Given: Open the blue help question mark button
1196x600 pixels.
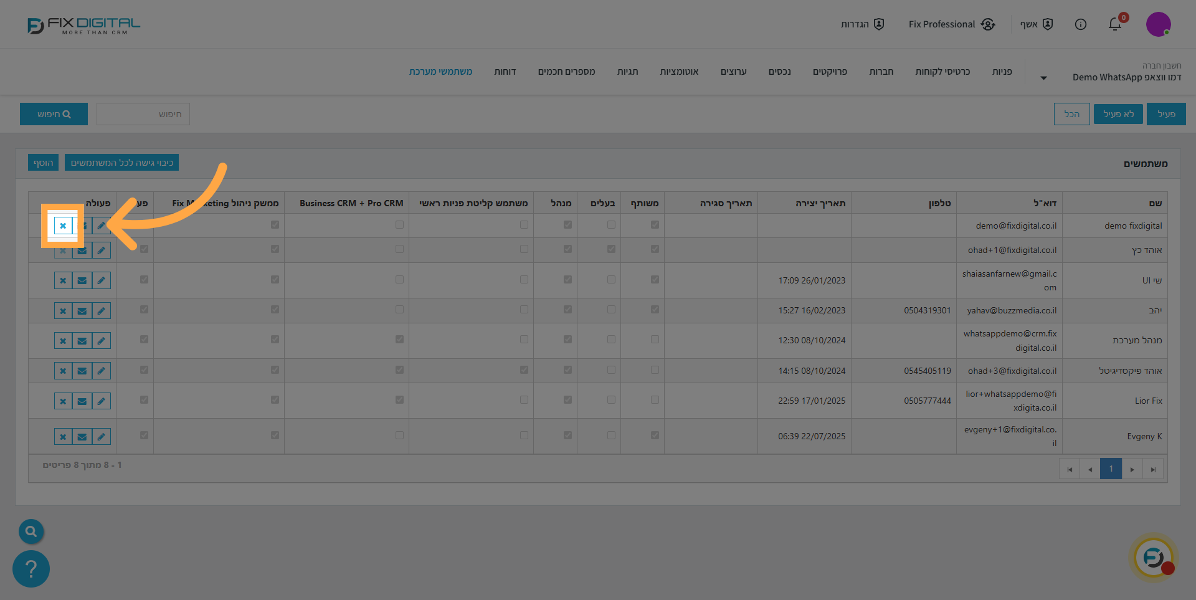Looking at the screenshot, I should tap(31, 568).
